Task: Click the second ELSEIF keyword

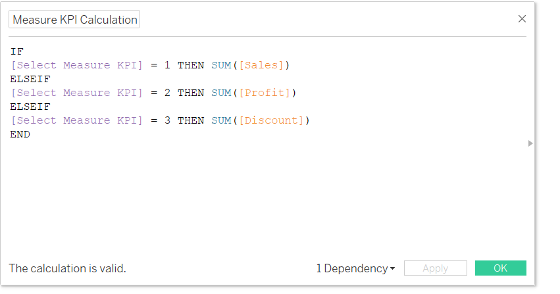Action: pos(30,107)
